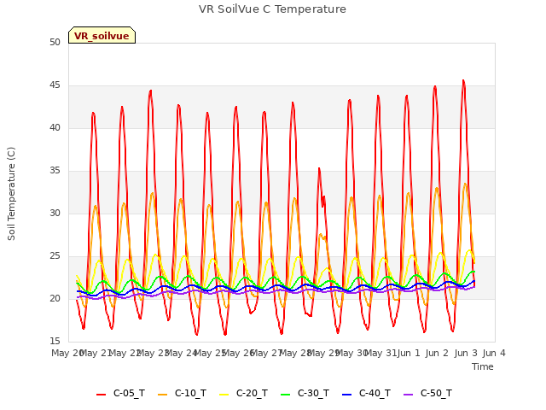Screen dimensions: 546x410
Task: Click the y-axis value 15
Action: pos(55,342)
